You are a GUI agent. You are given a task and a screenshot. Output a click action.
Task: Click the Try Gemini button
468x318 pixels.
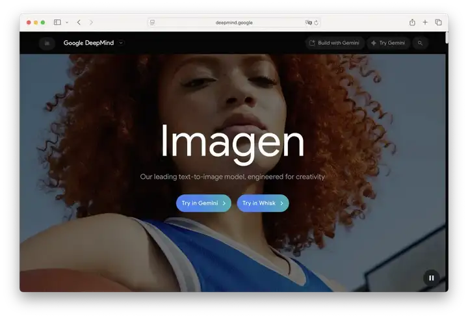tap(388, 43)
